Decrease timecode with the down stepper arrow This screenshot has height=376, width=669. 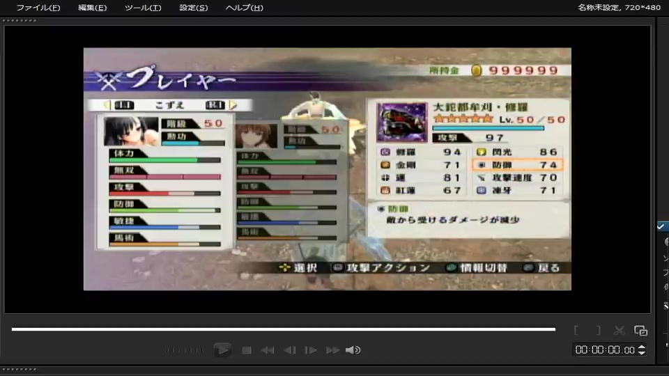pos(642,353)
